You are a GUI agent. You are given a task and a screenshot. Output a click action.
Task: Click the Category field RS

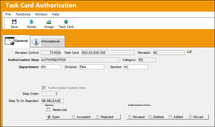147,60
